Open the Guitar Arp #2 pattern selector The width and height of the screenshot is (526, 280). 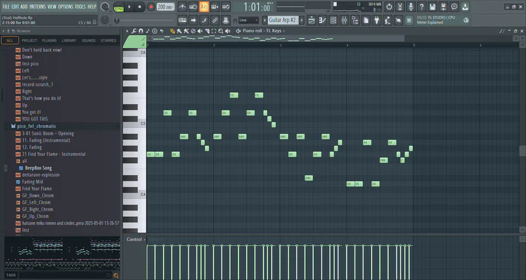pyautogui.click(x=282, y=20)
